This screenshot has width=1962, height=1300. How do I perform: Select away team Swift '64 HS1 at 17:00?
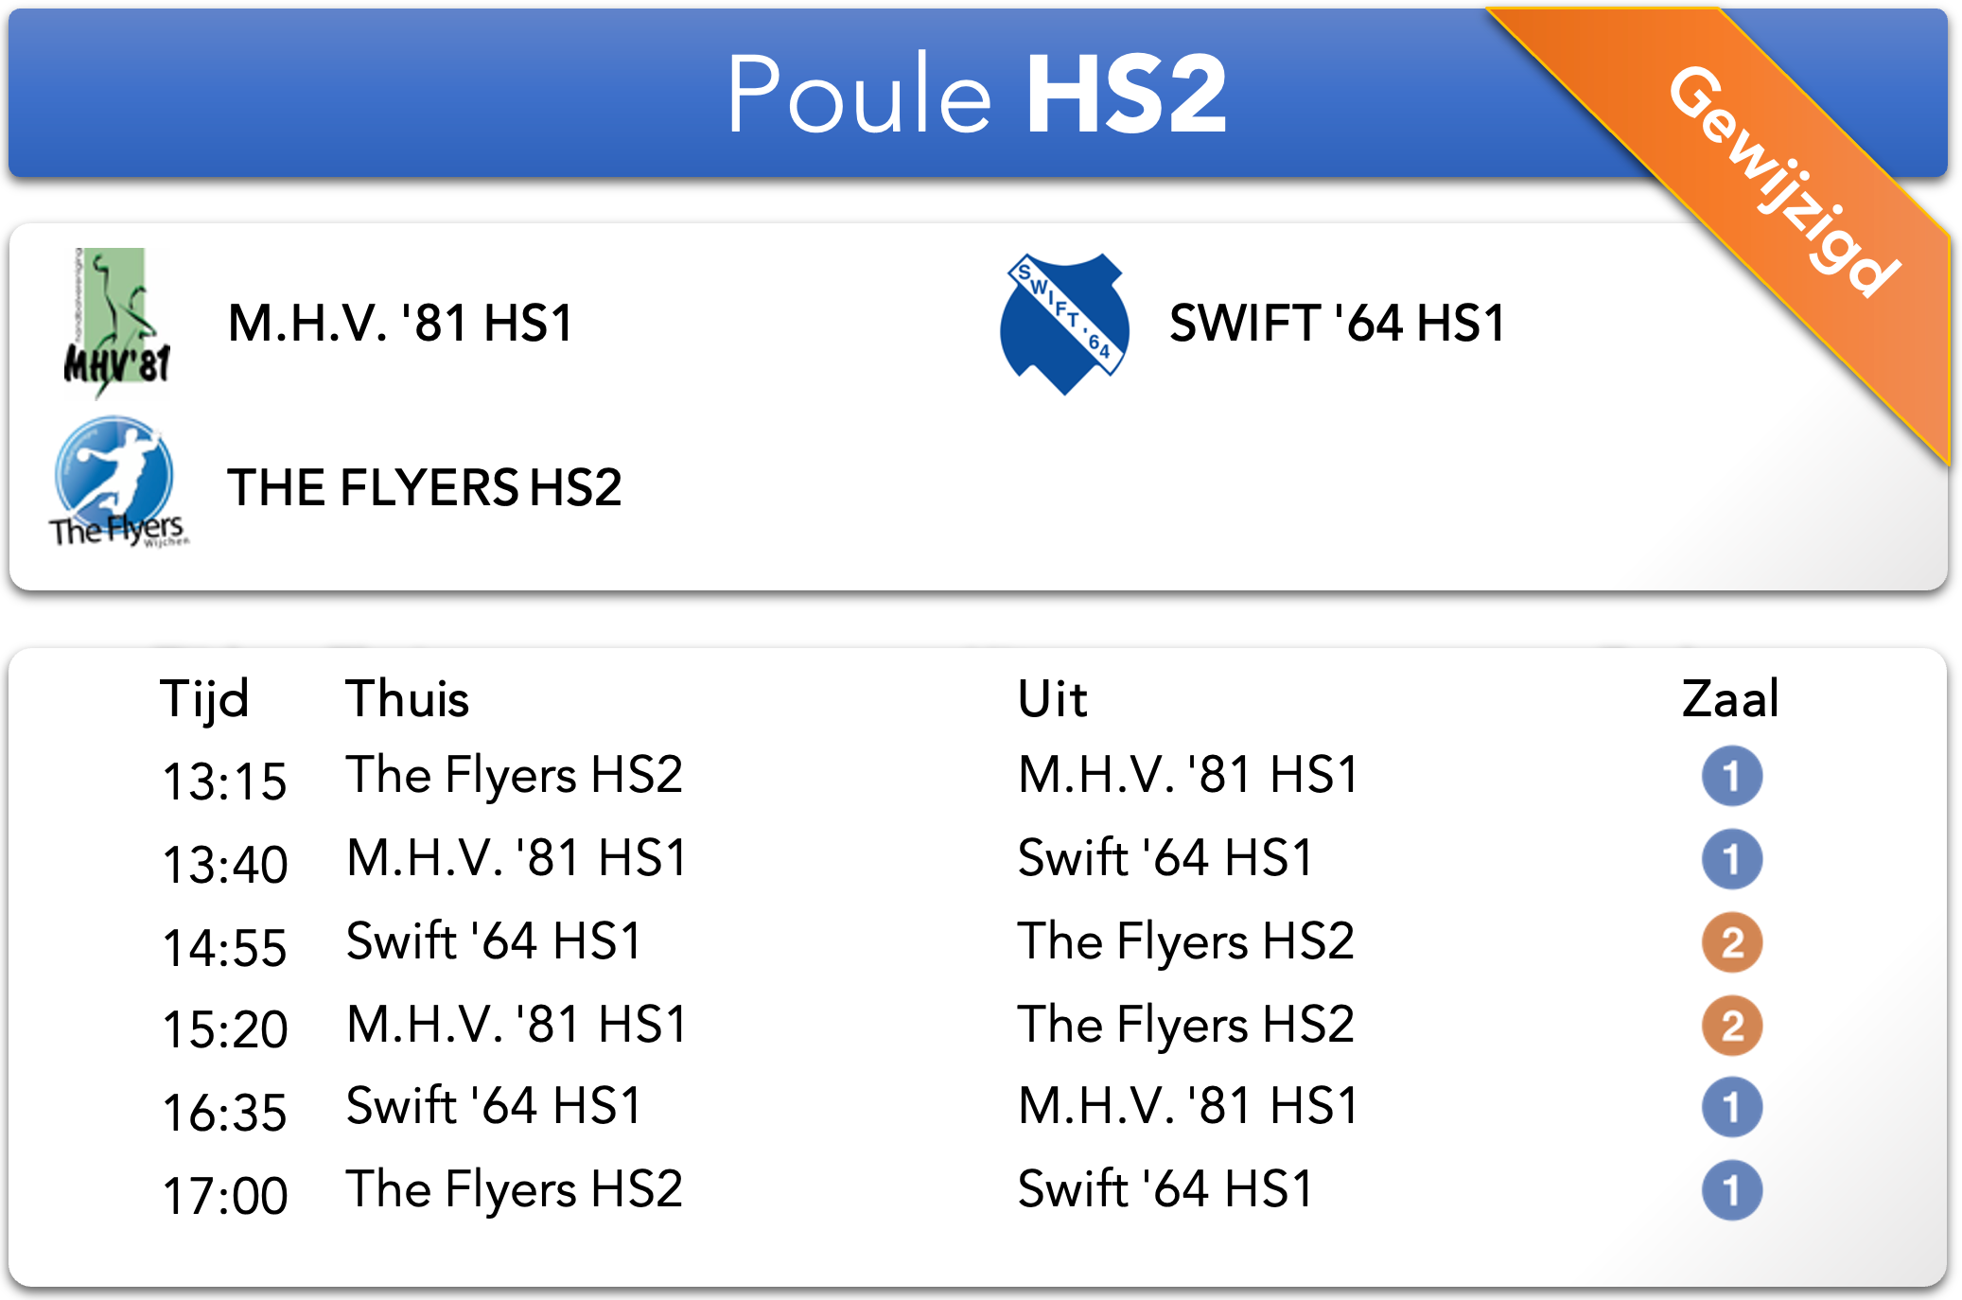tap(1165, 1189)
